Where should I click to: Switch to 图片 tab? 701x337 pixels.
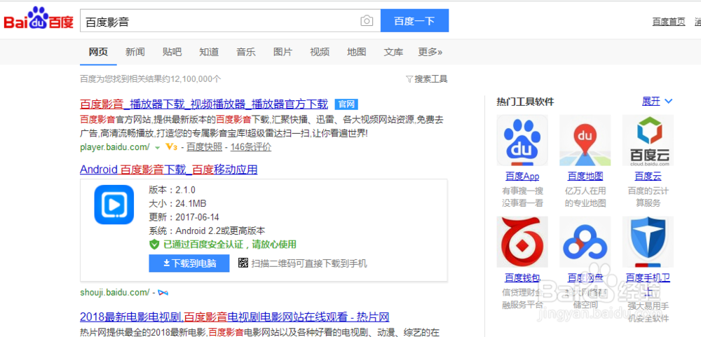point(283,52)
